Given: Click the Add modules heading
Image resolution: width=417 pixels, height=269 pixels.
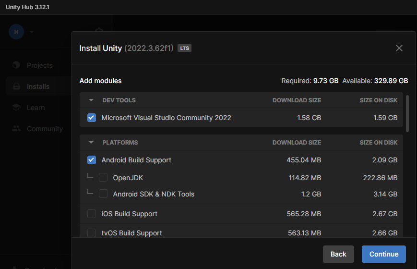Looking at the screenshot, I should pyautogui.click(x=100, y=81).
